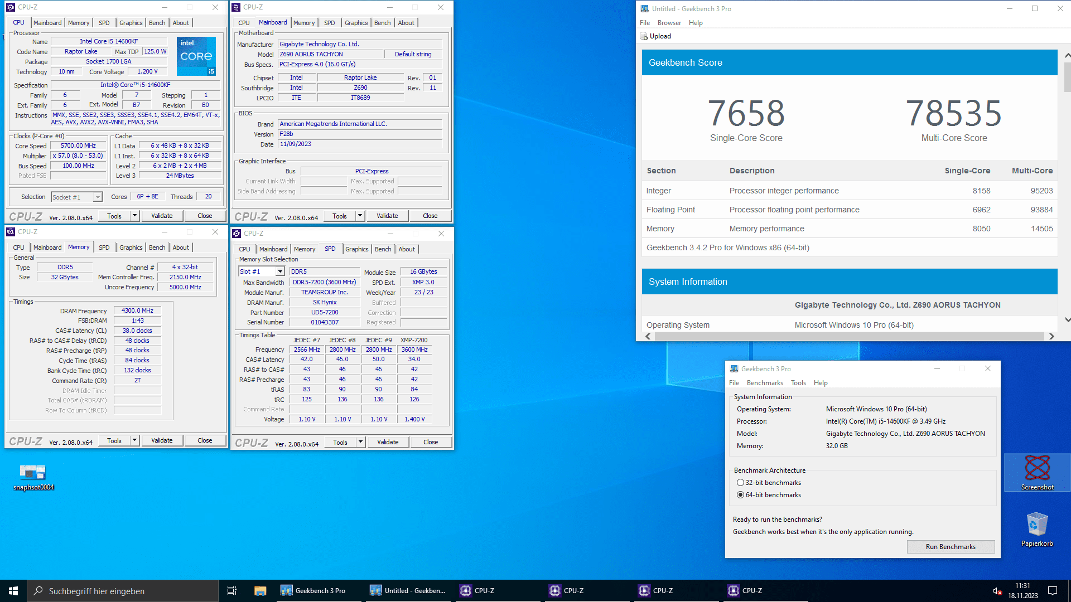This screenshot has height=602, width=1071.
Task: Click Core Speed 5700.00 MHz value
Action: pos(79,145)
